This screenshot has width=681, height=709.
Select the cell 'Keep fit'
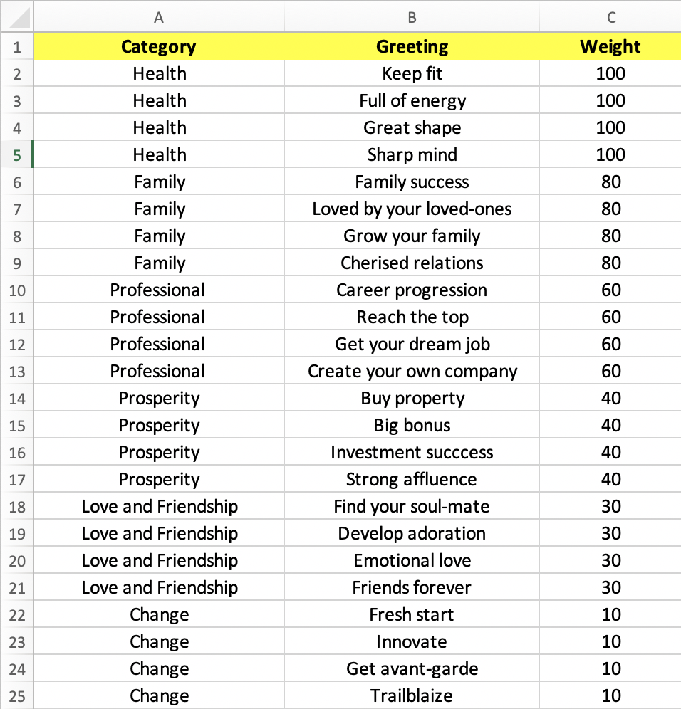[412, 73]
